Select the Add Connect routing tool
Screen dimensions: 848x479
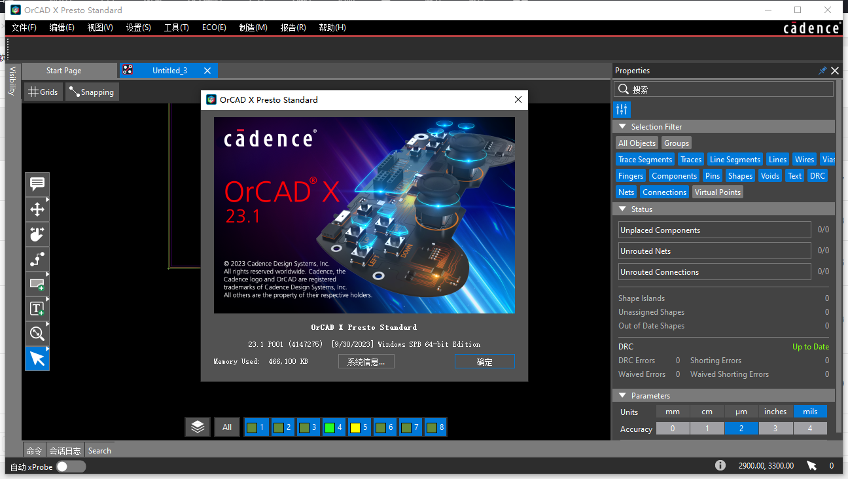(x=37, y=259)
